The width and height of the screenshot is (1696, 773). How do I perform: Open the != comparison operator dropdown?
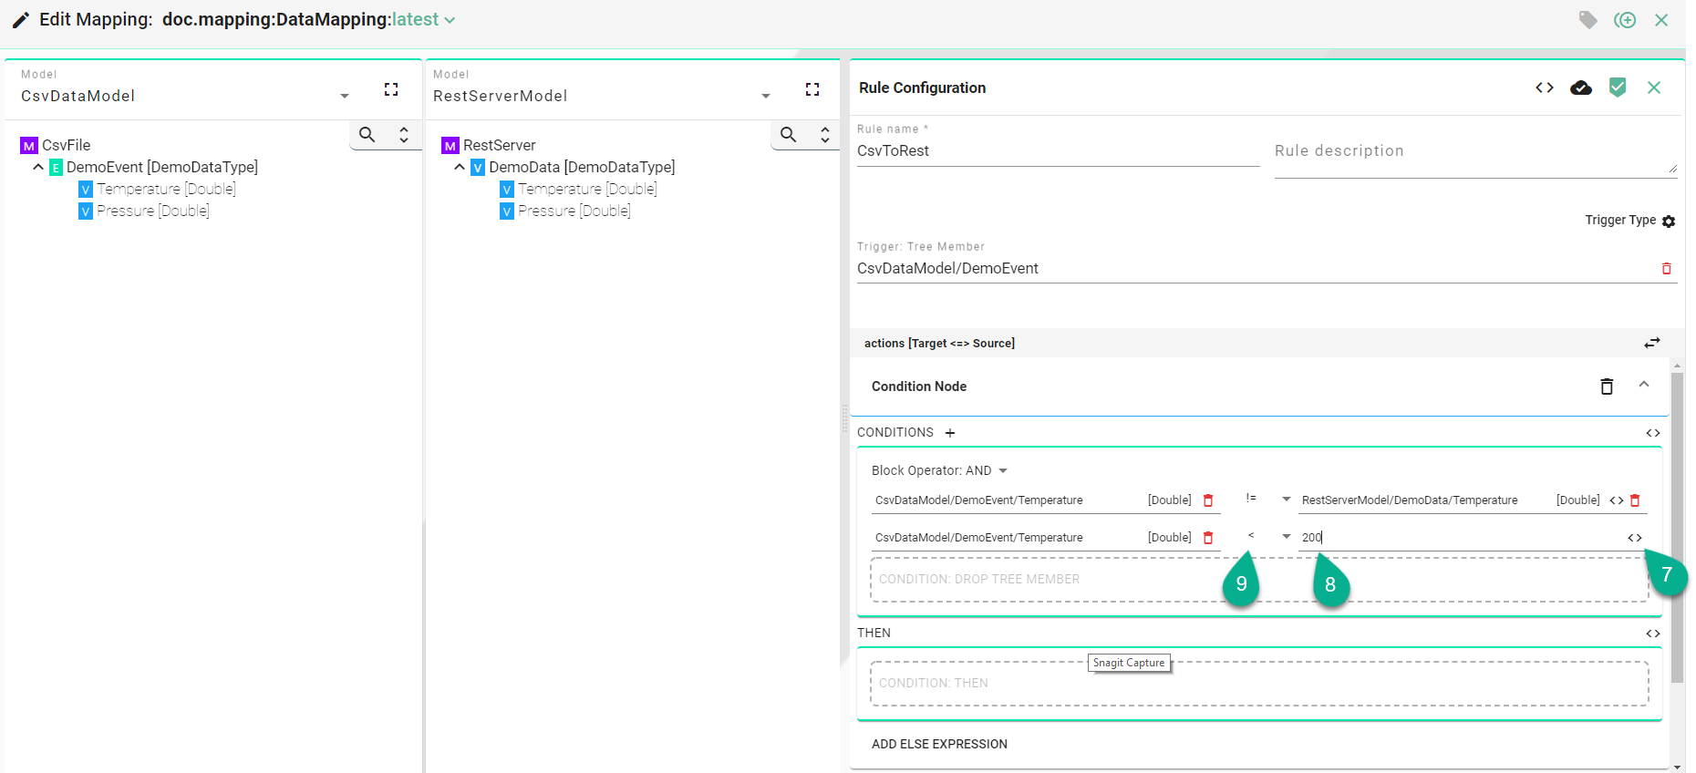1286,500
